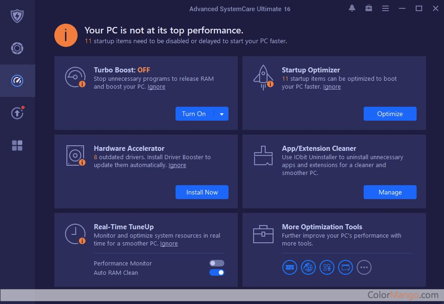Open the window-checkmark optimization tool icon
The width and height of the screenshot is (444, 304).
[x=346, y=267]
